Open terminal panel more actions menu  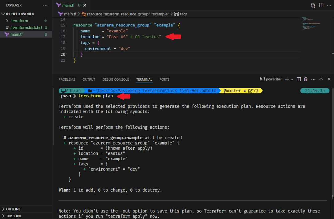tap(313, 79)
